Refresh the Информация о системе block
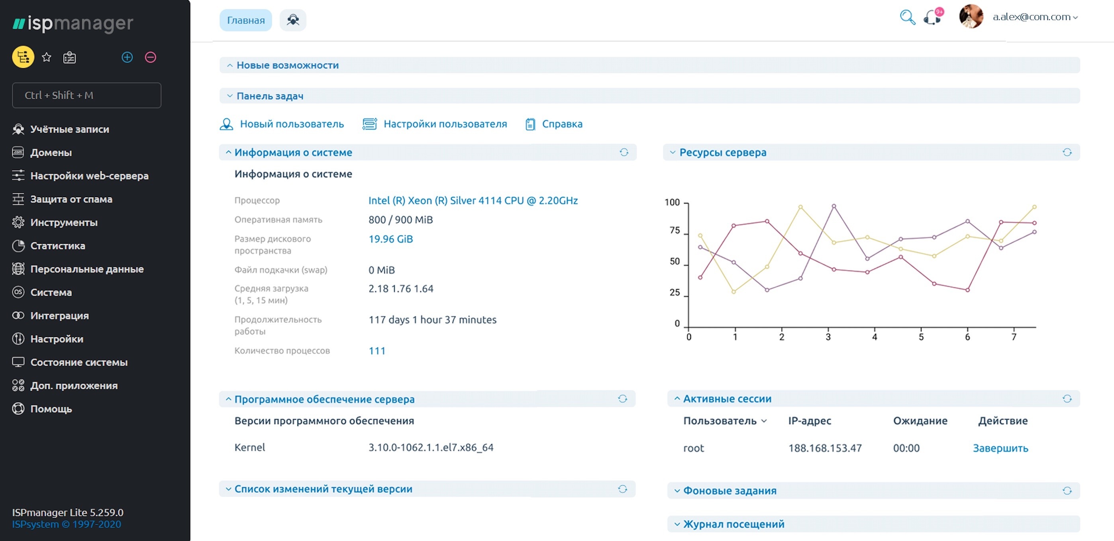Image resolution: width=1114 pixels, height=541 pixels. tap(624, 152)
